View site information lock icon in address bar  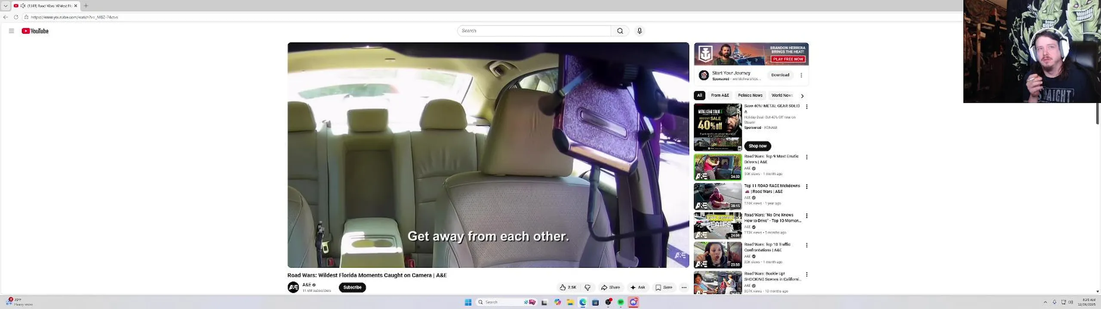(x=26, y=17)
